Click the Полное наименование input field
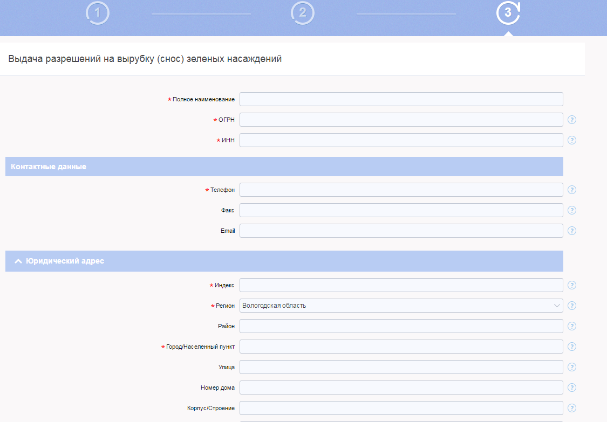 401,99
